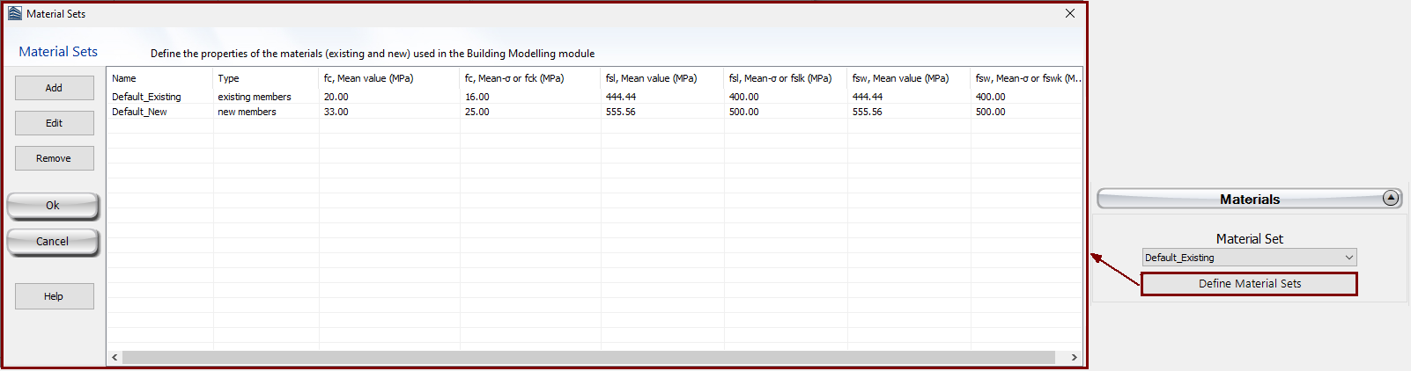Viewport: 1411px width, 371px height.
Task: Close the Material Sets dialog
Action: (1069, 13)
